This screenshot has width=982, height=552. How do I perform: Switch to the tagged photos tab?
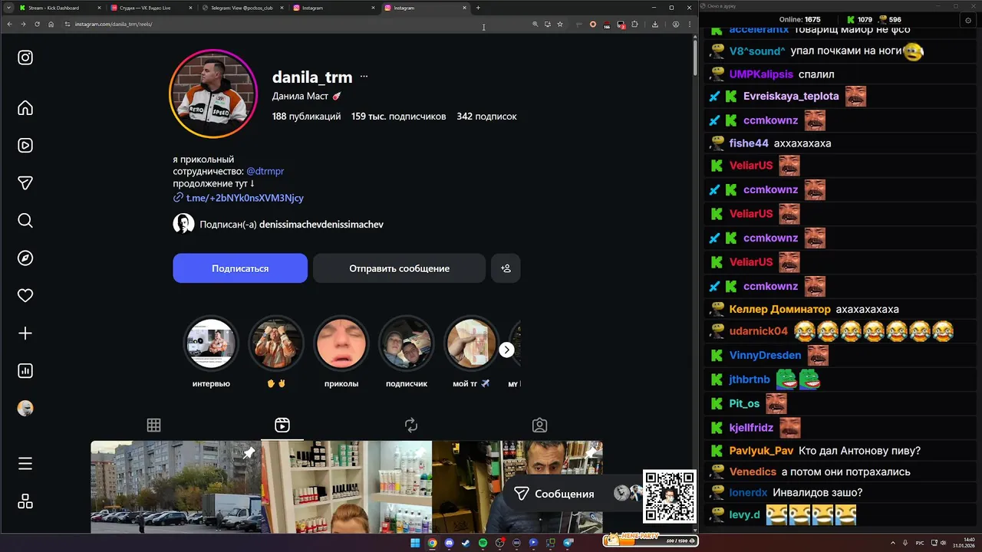tap(540, 425)
